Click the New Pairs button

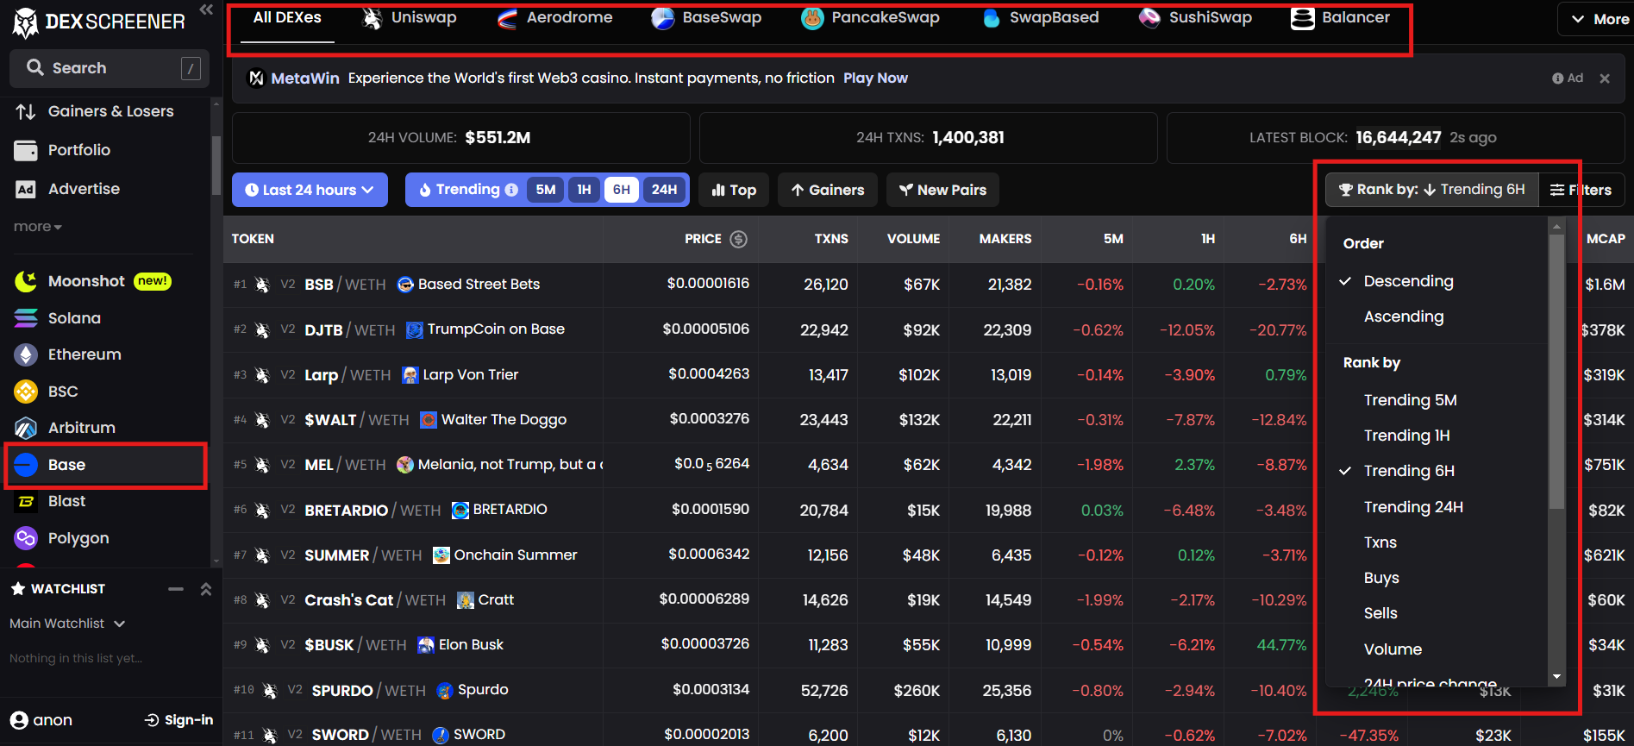tap(942, 190)
